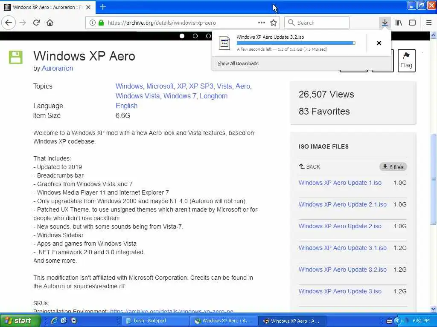Click the keyboard tray icon
The height and width of the screenshot is (327, 437).
coord(389,321)
